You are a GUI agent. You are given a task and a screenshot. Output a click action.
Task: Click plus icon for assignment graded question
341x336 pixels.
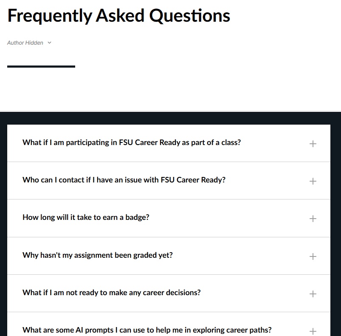(x=313, y=256)
